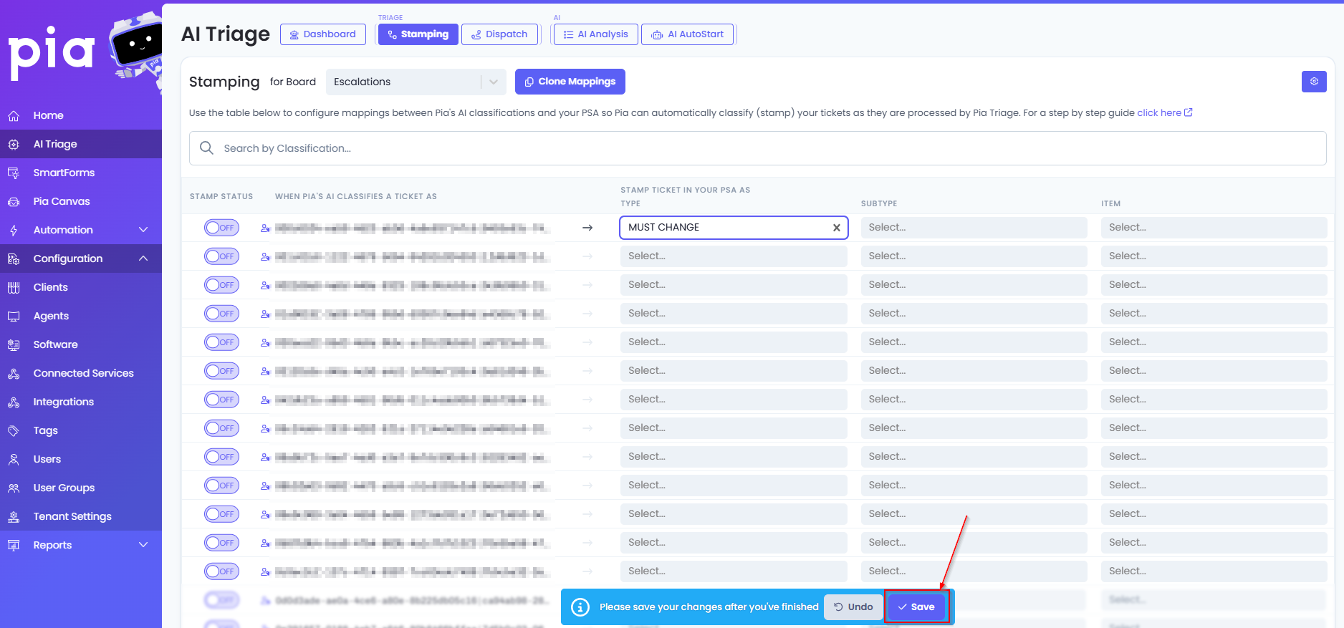Click the User Groups icon
Screen dimensions: 1344x628
pos(14,488)
